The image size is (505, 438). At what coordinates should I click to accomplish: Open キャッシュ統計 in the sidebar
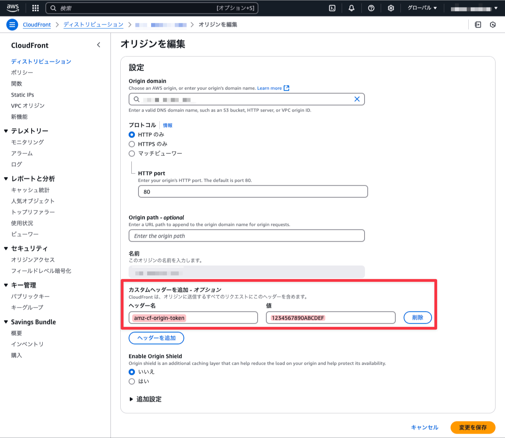30,190
